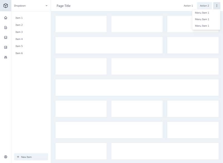223x163 pixels.
Task: Click the user account icon
Action: [6, 157]
